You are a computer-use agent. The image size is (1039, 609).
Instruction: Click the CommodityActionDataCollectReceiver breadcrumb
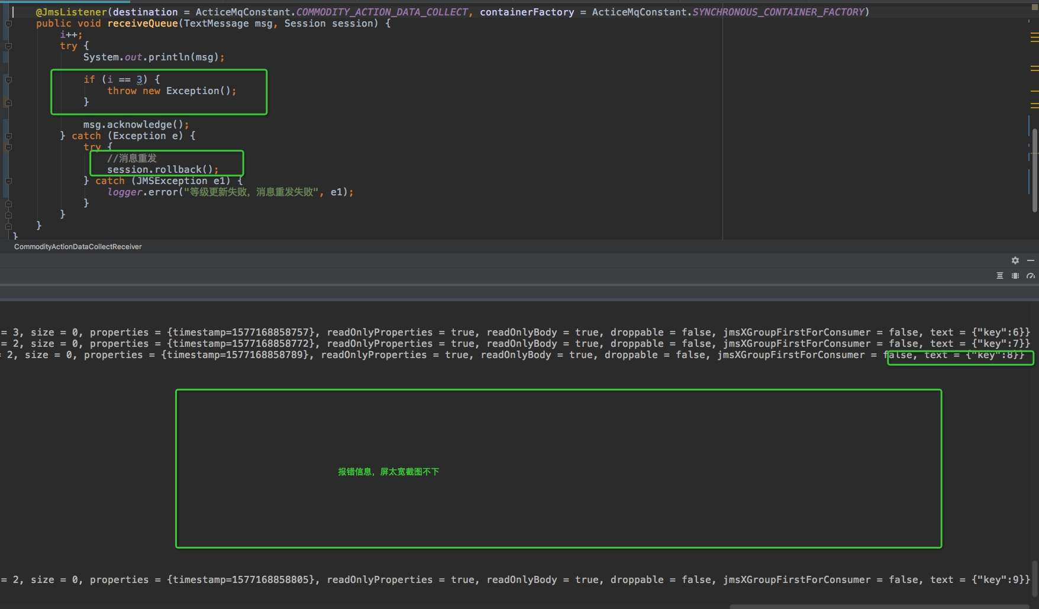click(x=78, y=247)
